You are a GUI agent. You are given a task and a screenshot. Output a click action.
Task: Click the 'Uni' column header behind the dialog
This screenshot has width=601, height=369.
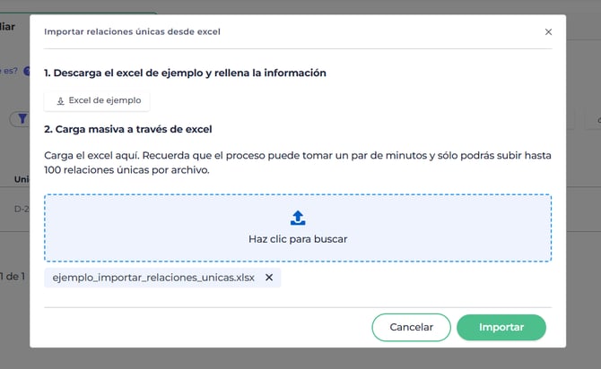[x=22, y=179]
